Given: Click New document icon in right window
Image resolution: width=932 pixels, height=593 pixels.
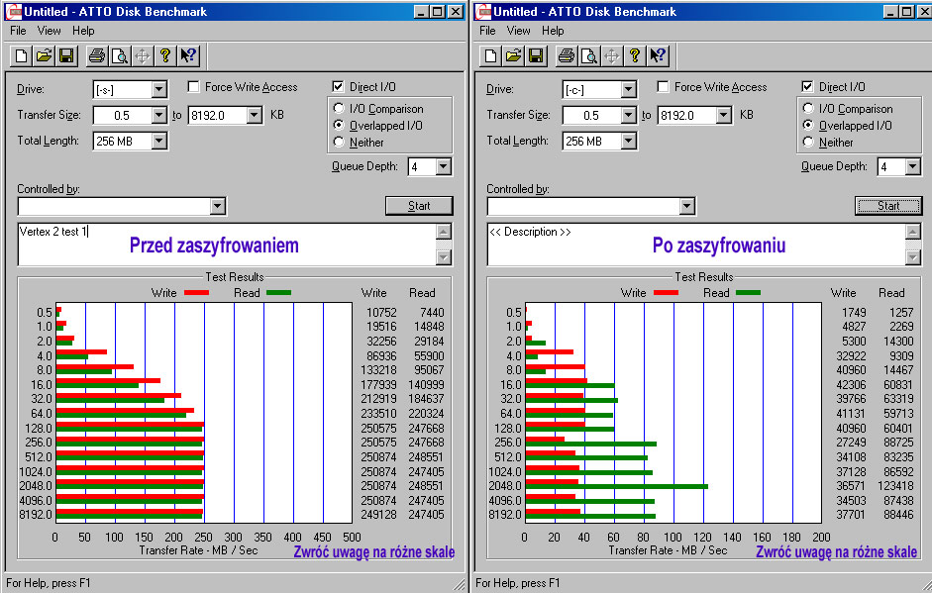Looking at the screenshot, I should (x=491, y=55).
